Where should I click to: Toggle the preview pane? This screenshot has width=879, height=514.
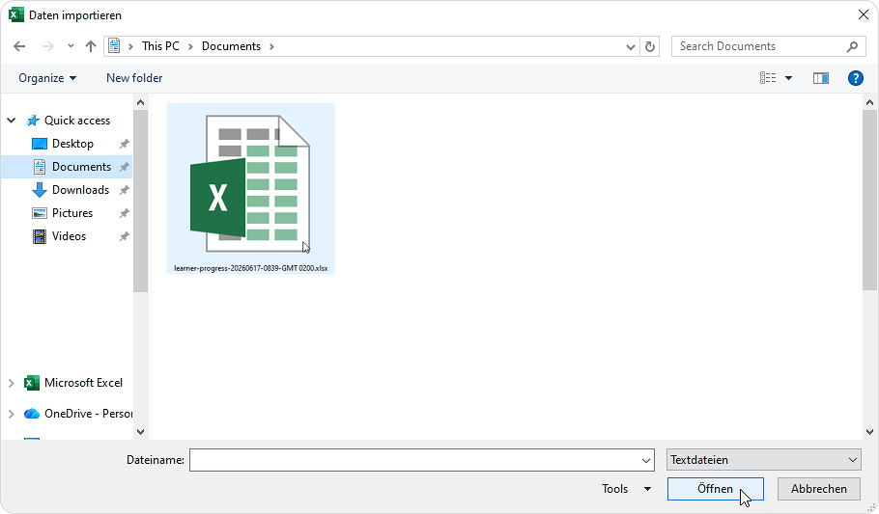click(x=821, y=78)
